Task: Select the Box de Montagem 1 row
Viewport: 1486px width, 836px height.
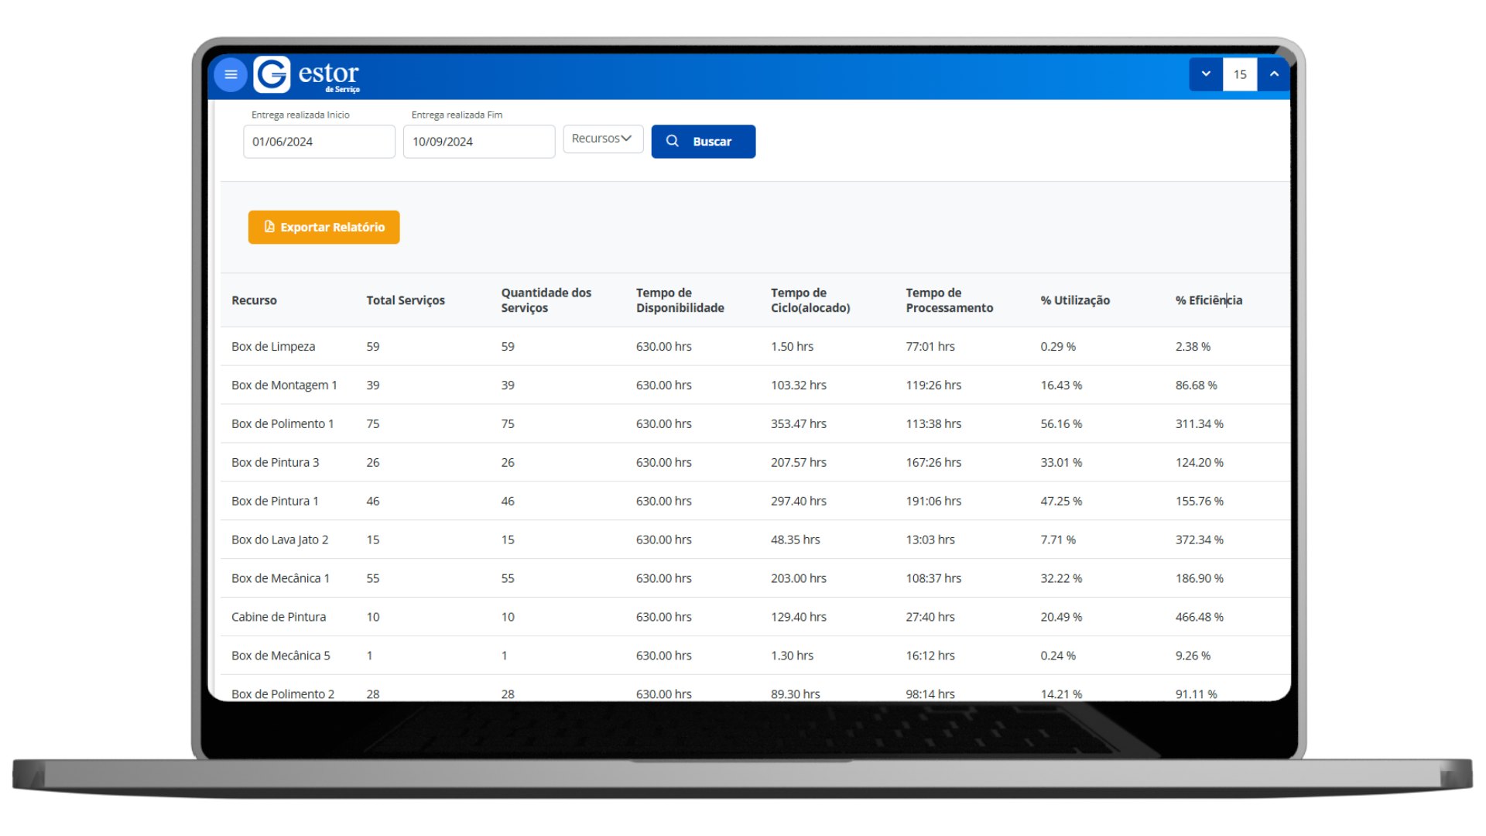Action: 755,385
